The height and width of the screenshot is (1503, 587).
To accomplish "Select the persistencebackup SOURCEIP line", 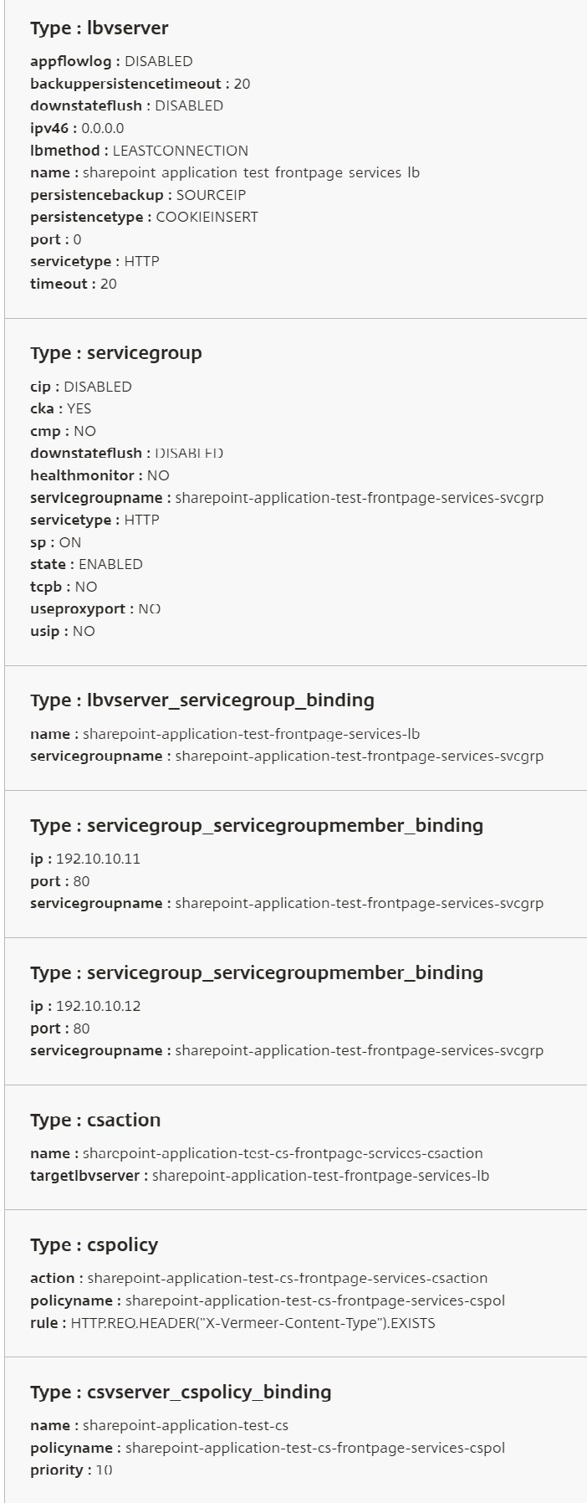I will click(138, 195).
